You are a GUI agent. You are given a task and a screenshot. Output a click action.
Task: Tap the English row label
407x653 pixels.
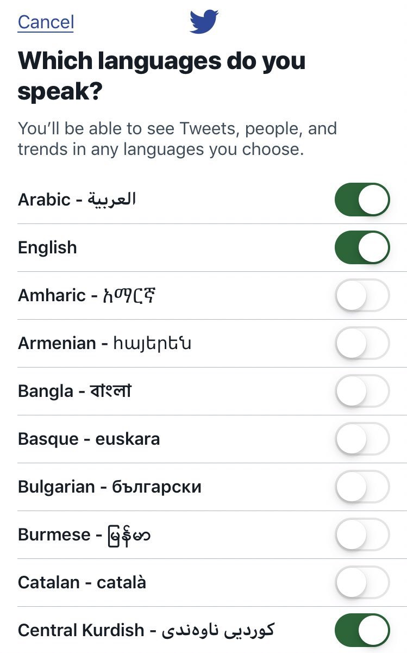pyautogui.click(x=47, y=248)
